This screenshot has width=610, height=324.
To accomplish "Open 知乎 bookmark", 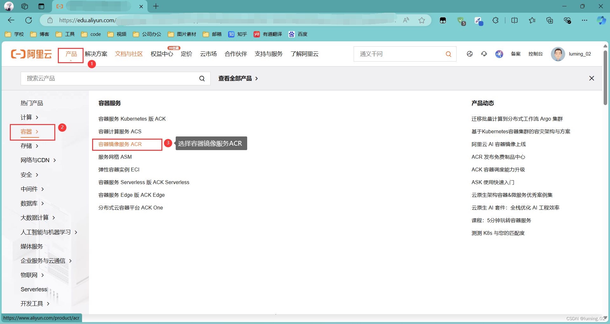I will [x=237, y=34].
